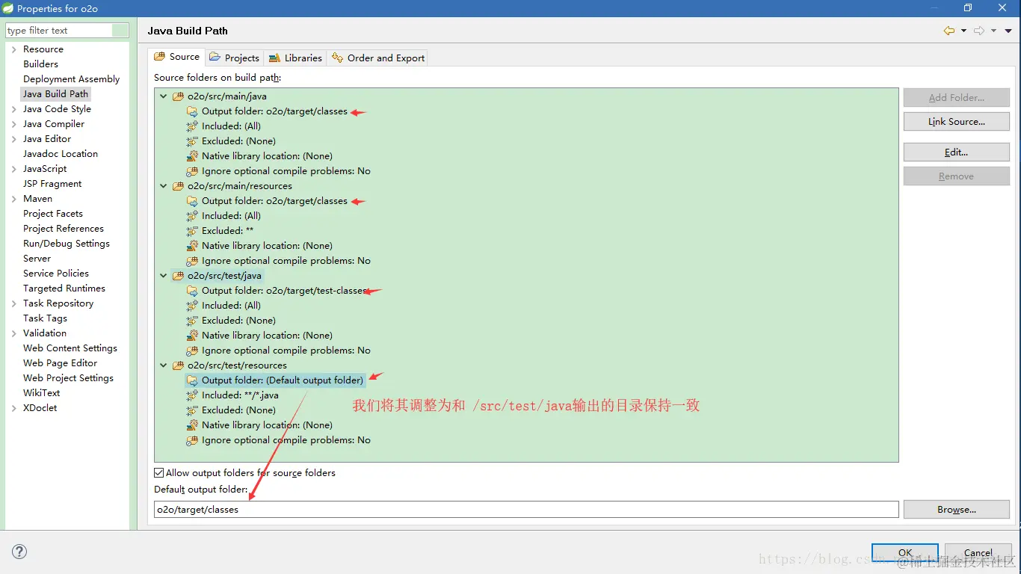
Task: Expand the Java Code Style category
Action: tap(13, 109)
